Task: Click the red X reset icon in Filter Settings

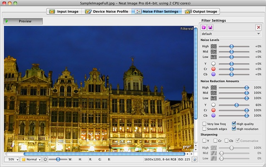Action: click(258, 27)
